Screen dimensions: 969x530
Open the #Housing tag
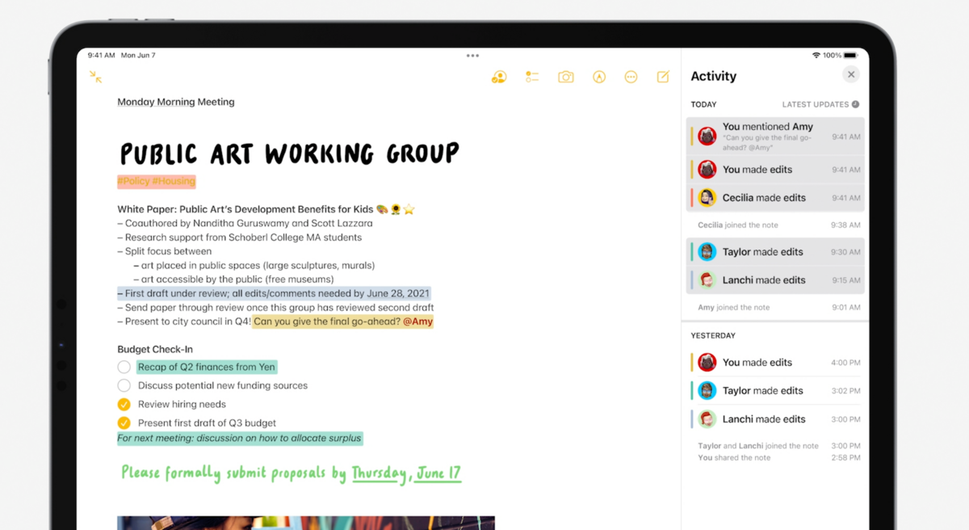click(174, 181)
